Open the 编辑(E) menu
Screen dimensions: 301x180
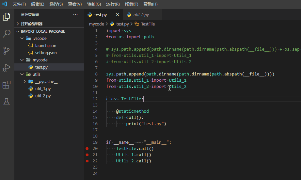tap(38, 4)
